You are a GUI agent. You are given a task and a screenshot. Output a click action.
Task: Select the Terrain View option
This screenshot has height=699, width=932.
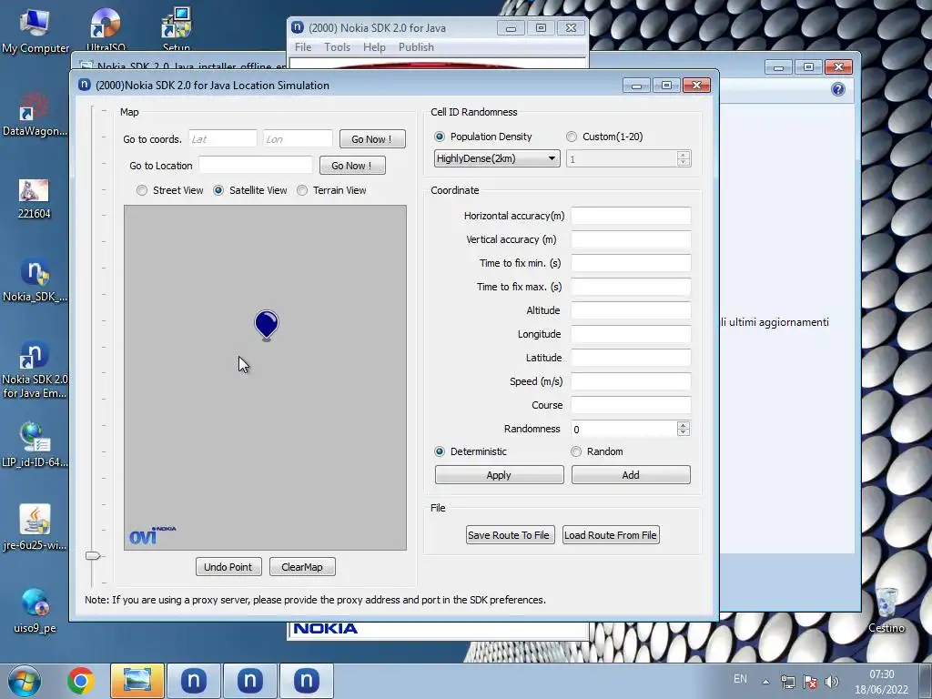click(x=331, y=190)
